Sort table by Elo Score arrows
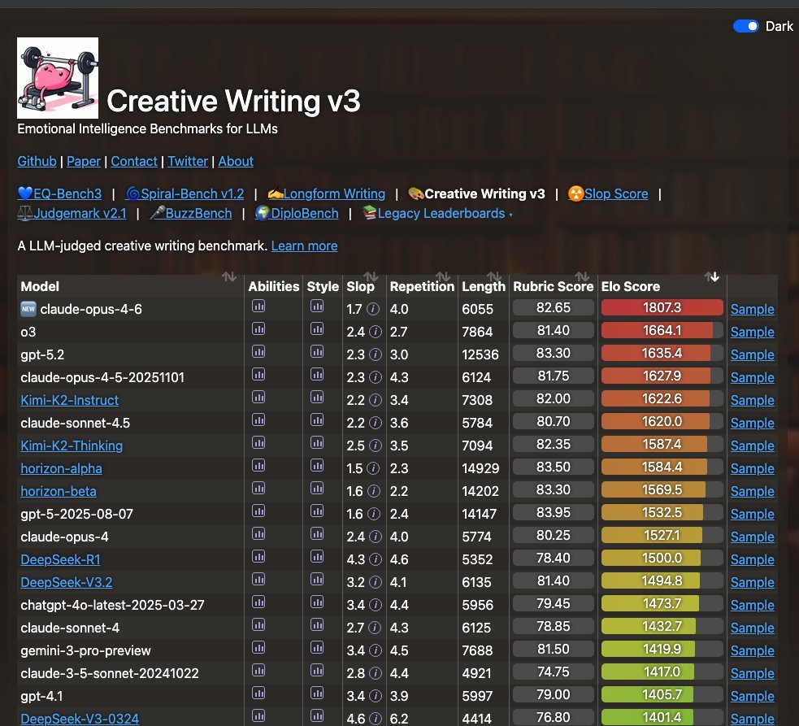 (712, 277)
